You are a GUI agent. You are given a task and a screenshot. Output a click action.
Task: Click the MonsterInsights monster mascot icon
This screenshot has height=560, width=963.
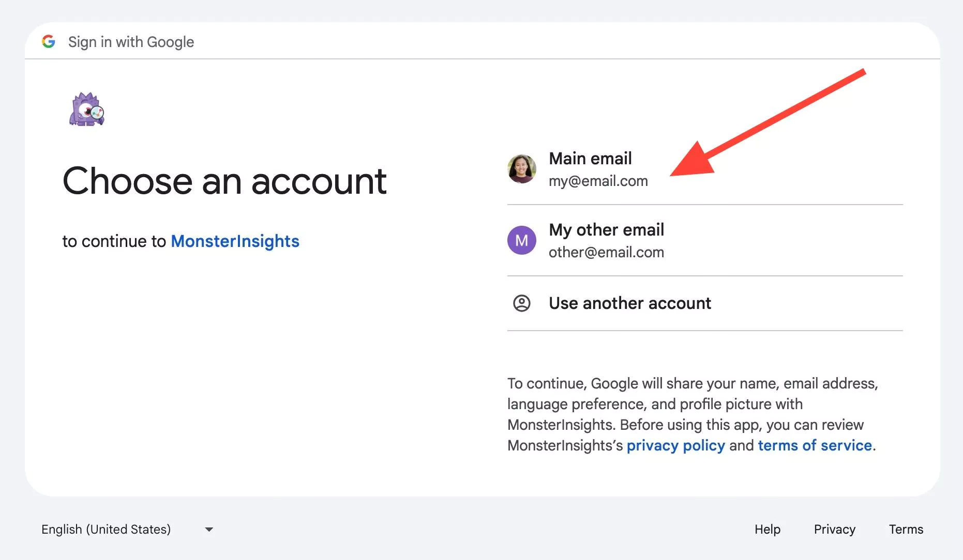click(x=87, y=108)
